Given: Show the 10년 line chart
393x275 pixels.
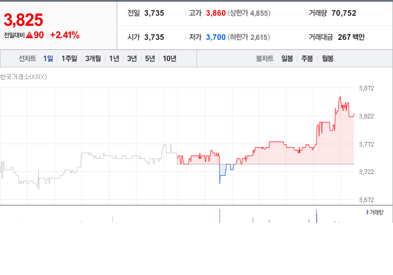Looking at the screenshot, I should (x=170, y=58).
